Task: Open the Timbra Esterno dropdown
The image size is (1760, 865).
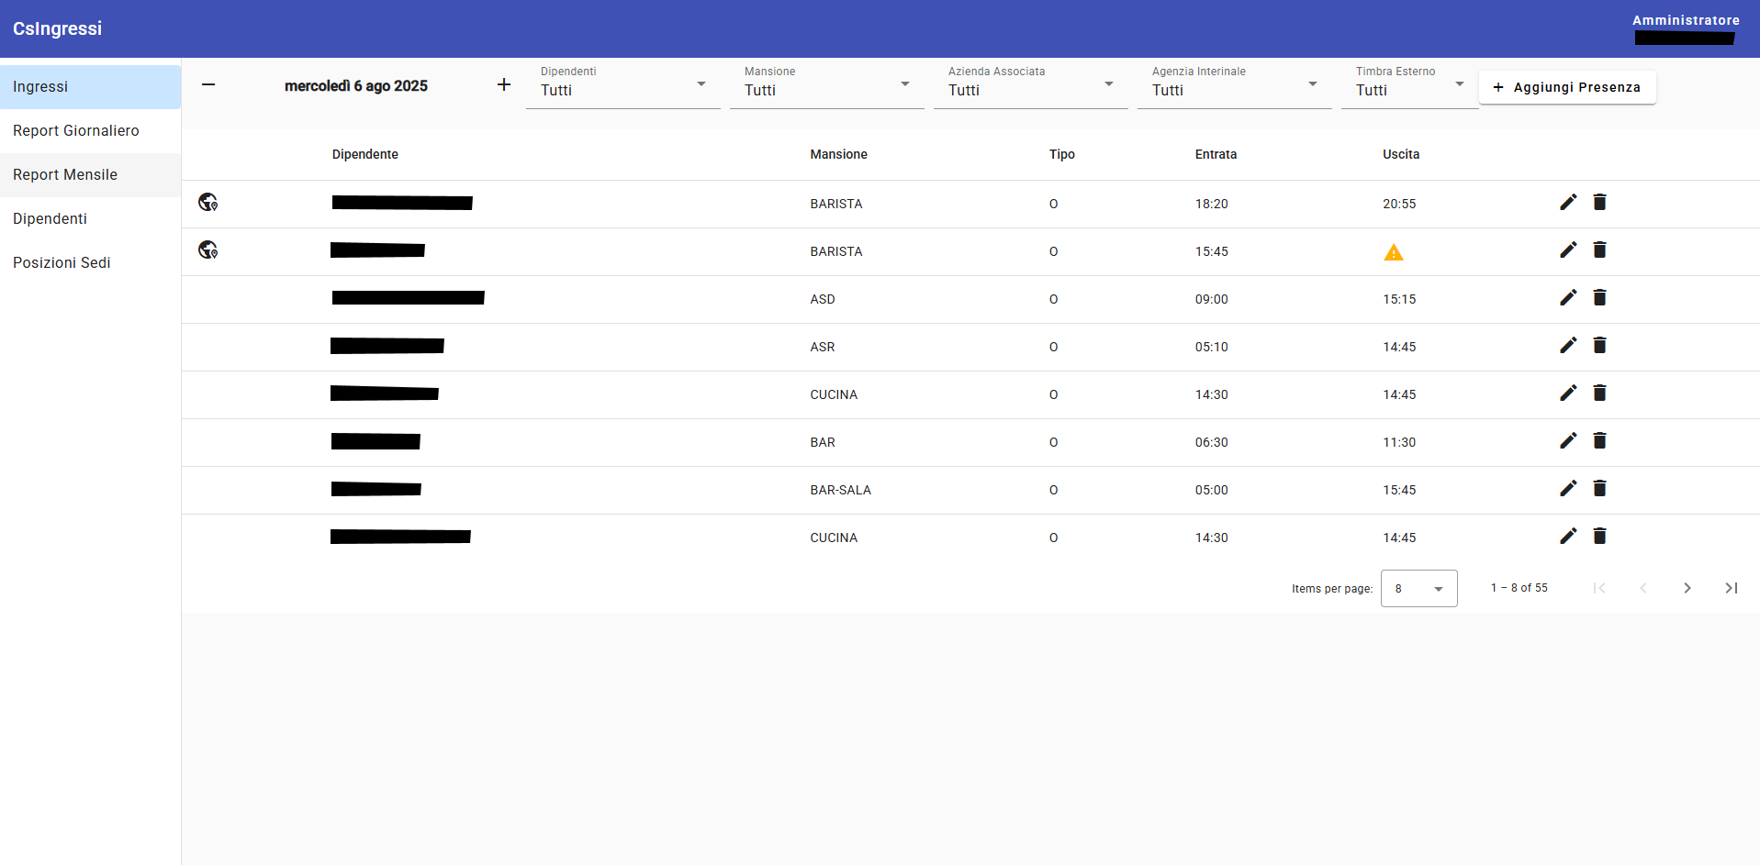Action: point(1410,84)
